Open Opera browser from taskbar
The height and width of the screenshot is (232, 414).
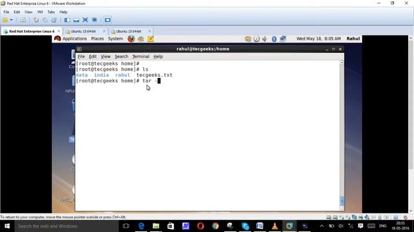point(201,226)
